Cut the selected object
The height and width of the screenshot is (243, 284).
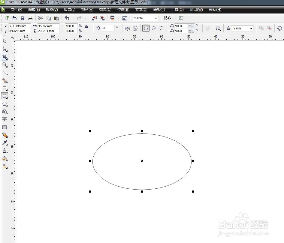pos(41,18)
